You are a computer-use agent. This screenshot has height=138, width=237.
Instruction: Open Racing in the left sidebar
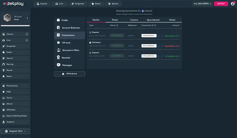pos(15,64)
